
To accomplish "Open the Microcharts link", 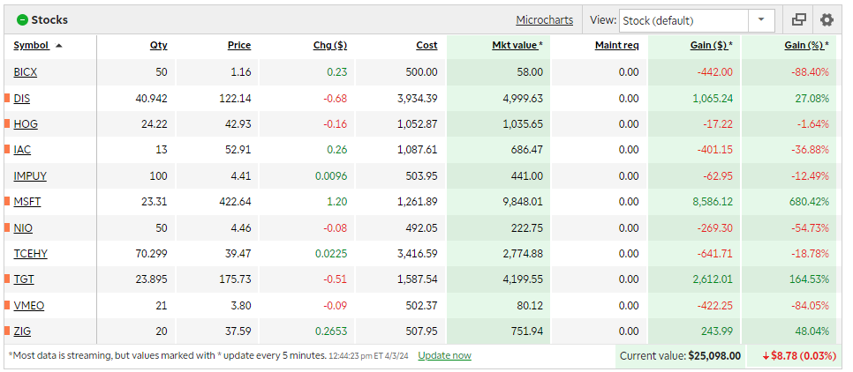I will tap(545, 20).
